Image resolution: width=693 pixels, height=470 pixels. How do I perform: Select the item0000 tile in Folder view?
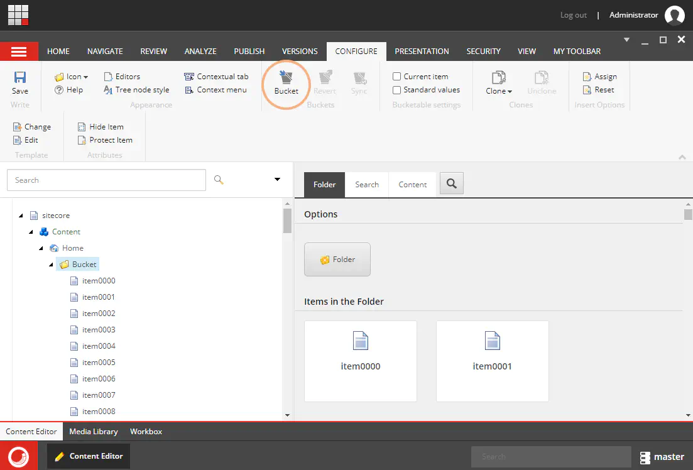pos(361,361)
